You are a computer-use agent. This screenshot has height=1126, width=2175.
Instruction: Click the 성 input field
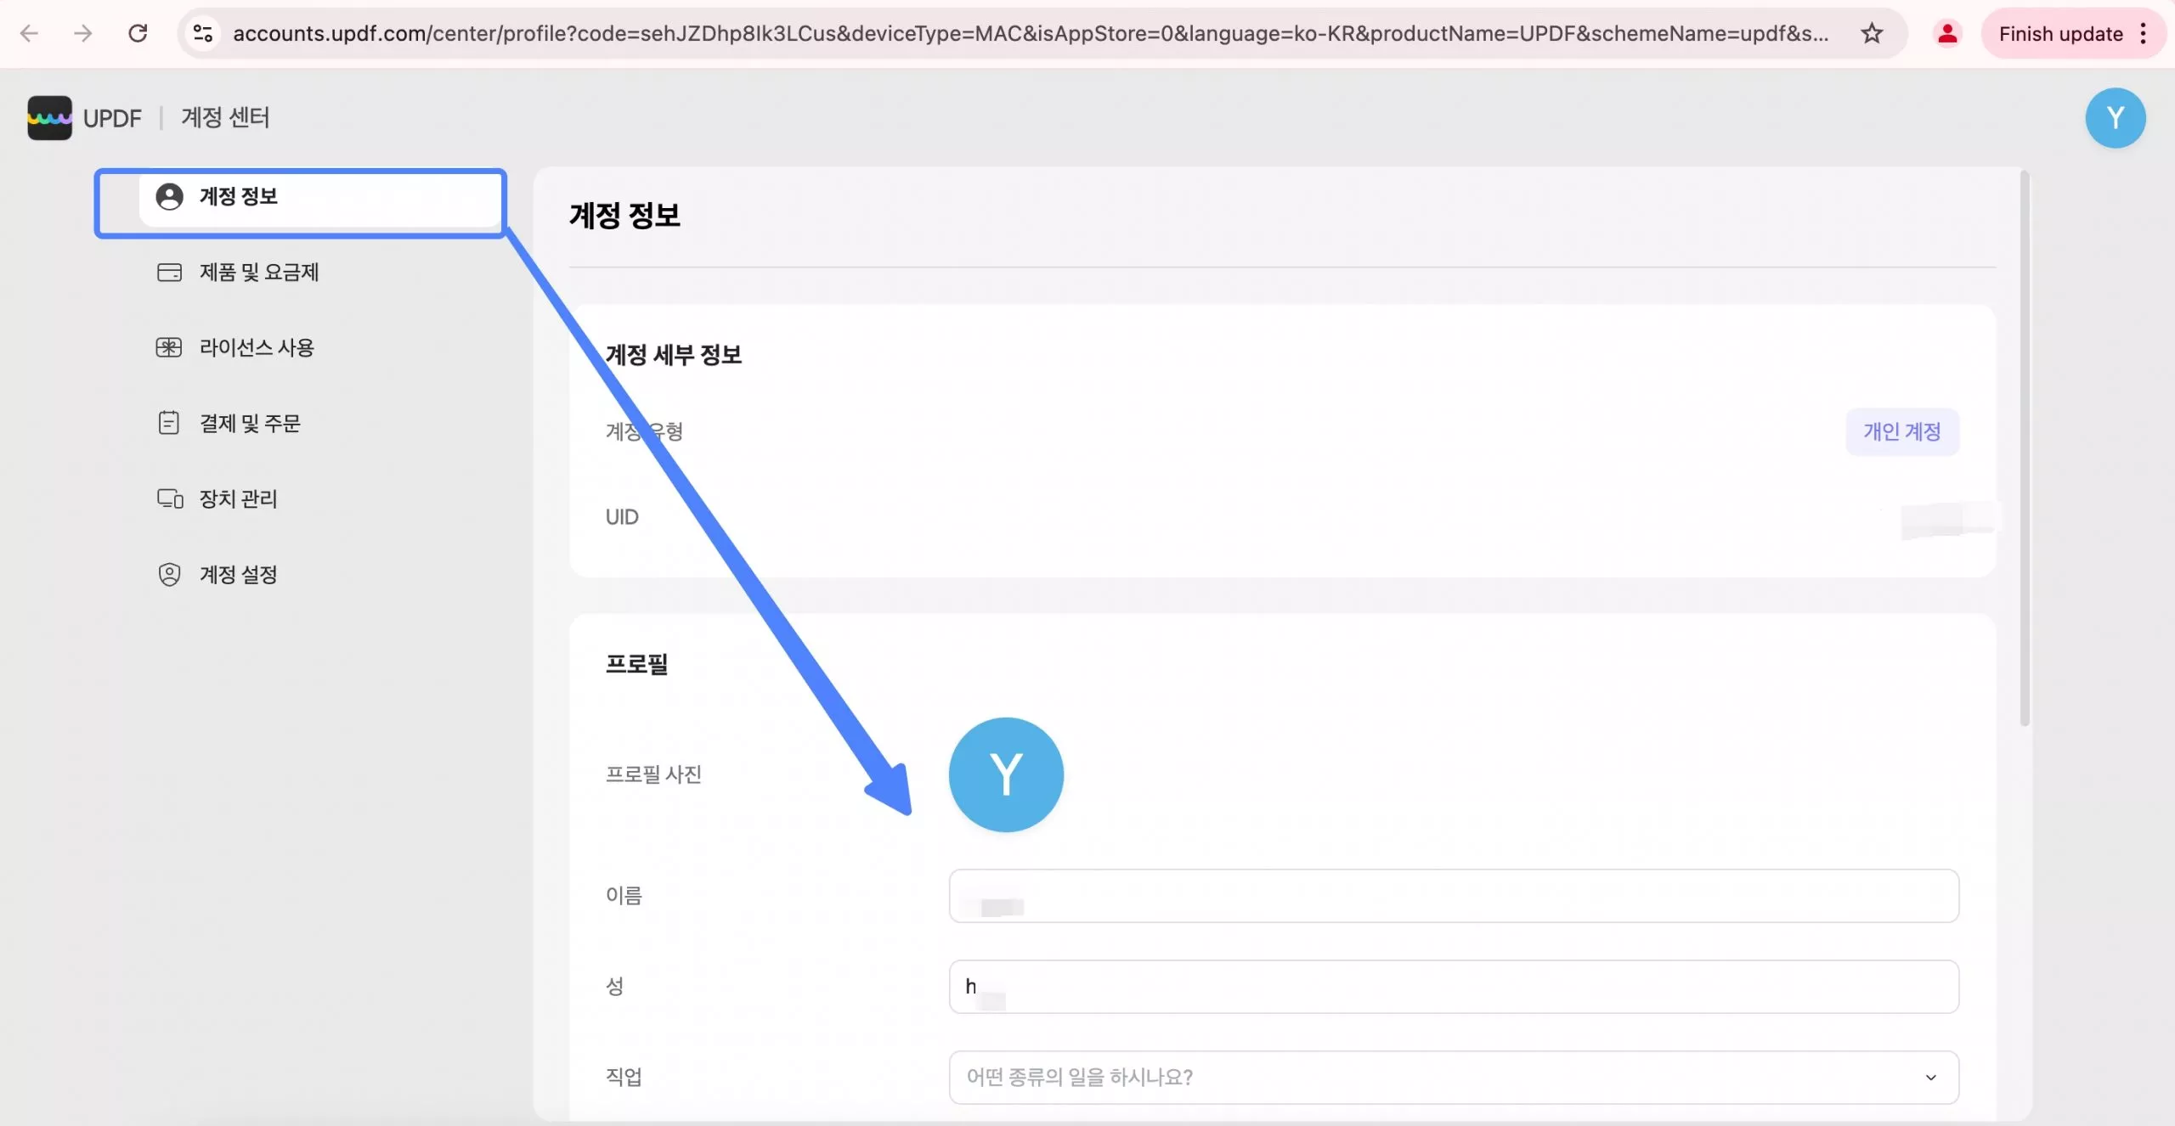(x=1453, y=987)
